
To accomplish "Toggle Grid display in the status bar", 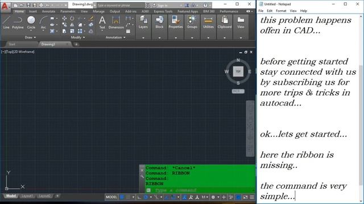I will [122, 197].
